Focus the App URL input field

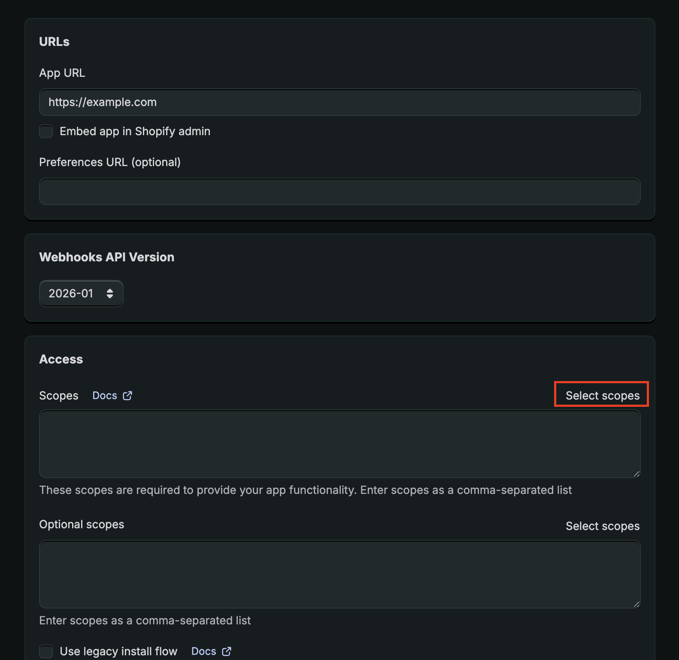point(339,102)
